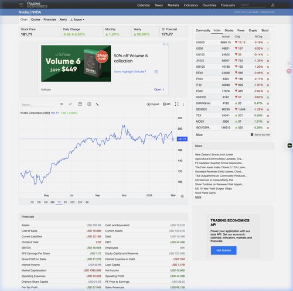293x291 pixels.
Task: Click Add to your site button
Action: coord(260,134)
